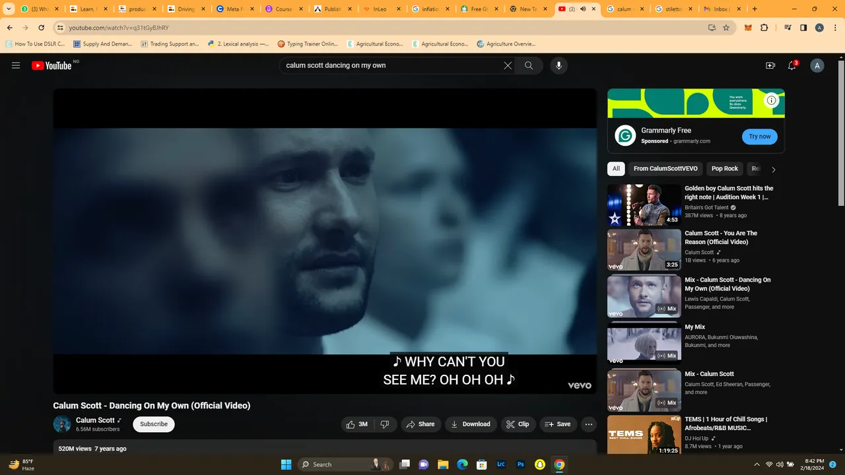The height and width of the screenshot is (475, 845).
Task: Select the Pop Rock chip
Action: (725, 169)
